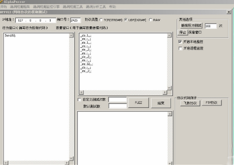Click the 数据压力测试 button
Viewport: 234px width, 165px height.
coord(191,25)
